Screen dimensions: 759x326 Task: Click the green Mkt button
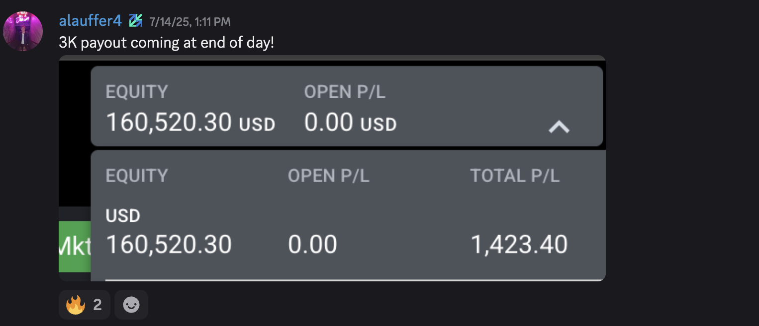pos(75,247)
